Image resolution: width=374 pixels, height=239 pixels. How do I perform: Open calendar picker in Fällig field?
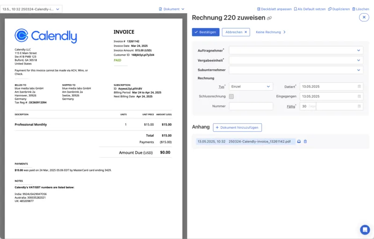point(359,106)
